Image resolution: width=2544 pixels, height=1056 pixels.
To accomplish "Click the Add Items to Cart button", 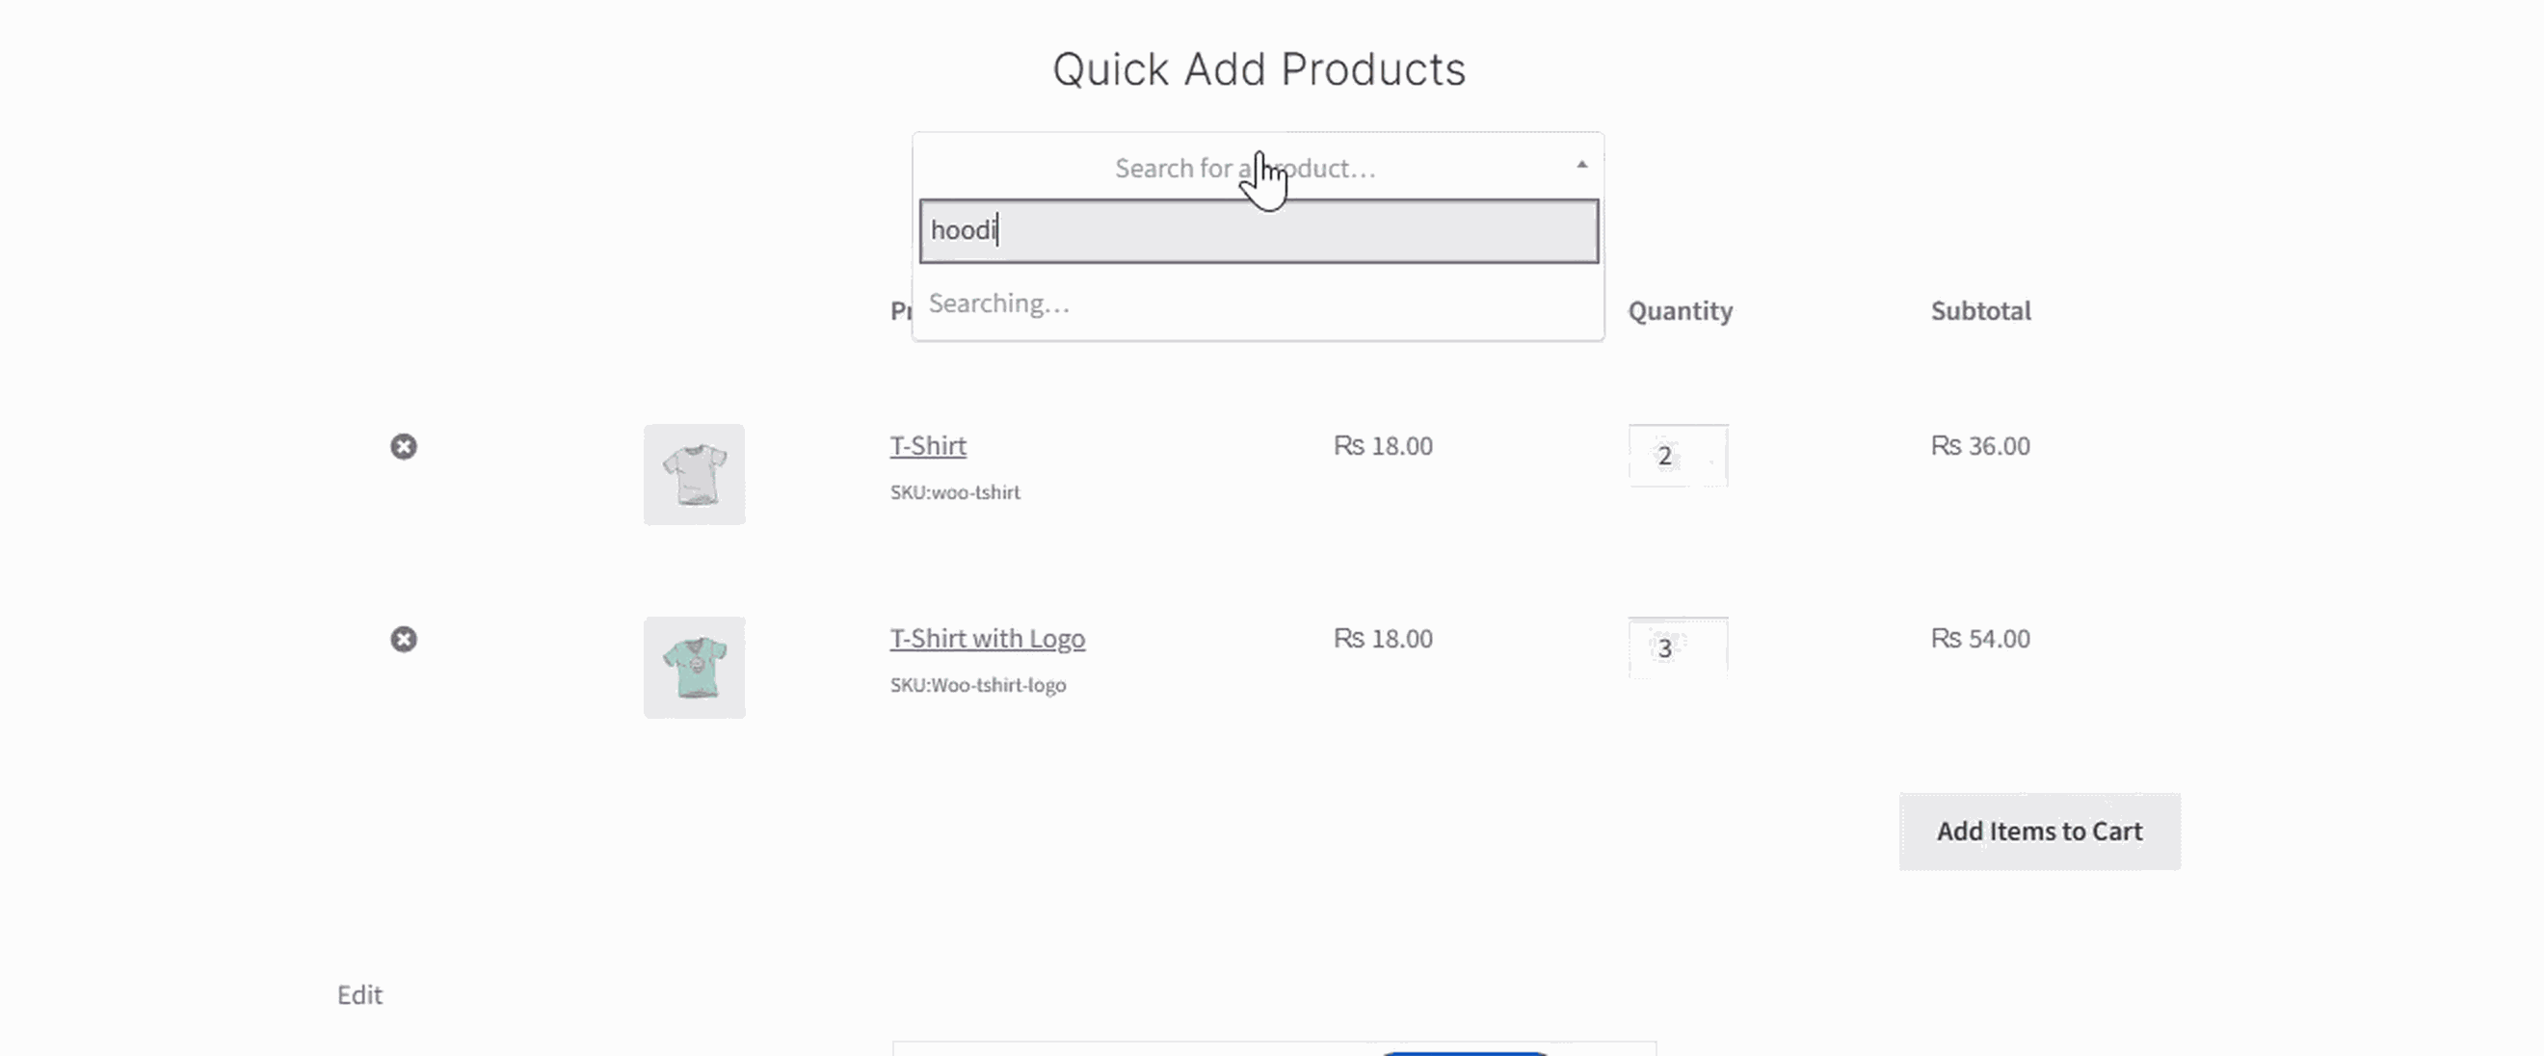I will tap(2038, 831).
